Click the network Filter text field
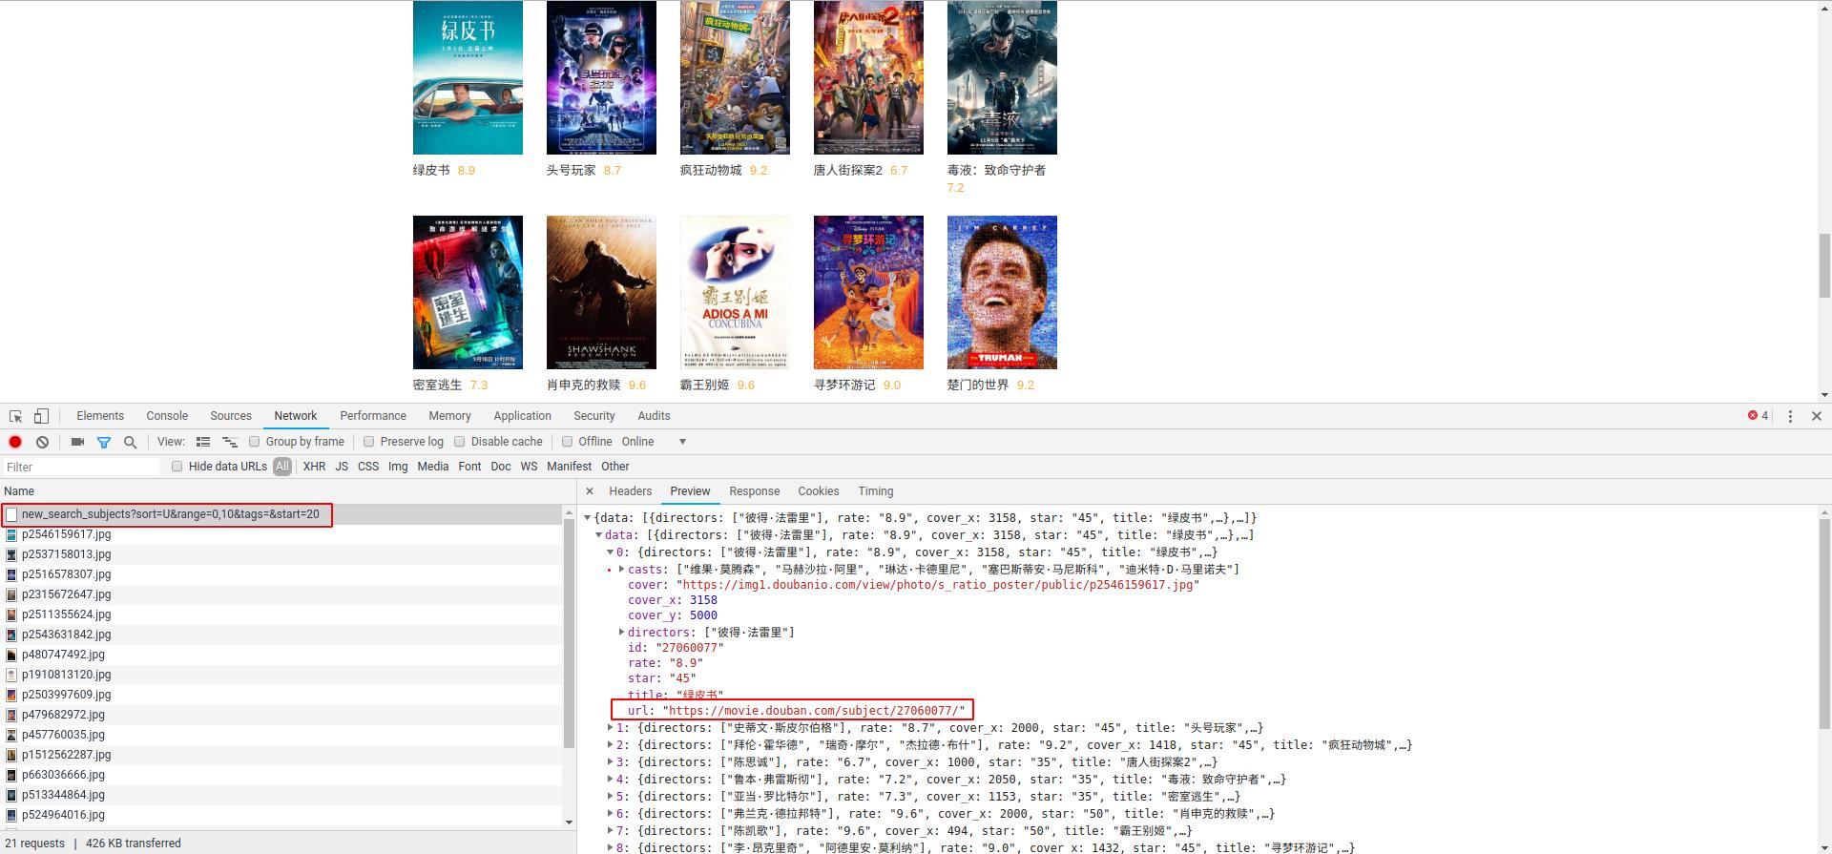Image resolution: width=1832 pixels, height=854 pixels. (x=81, y=467)
